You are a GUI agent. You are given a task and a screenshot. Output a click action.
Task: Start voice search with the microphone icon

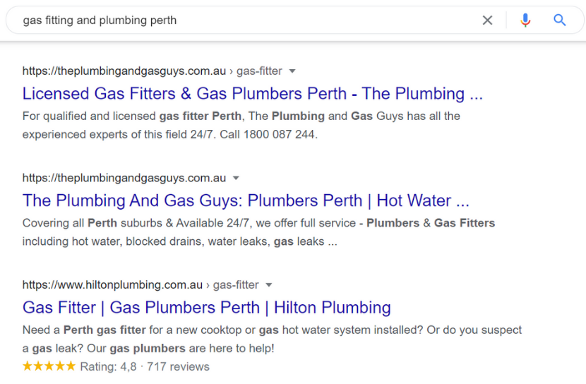click(x=525, y=20)
